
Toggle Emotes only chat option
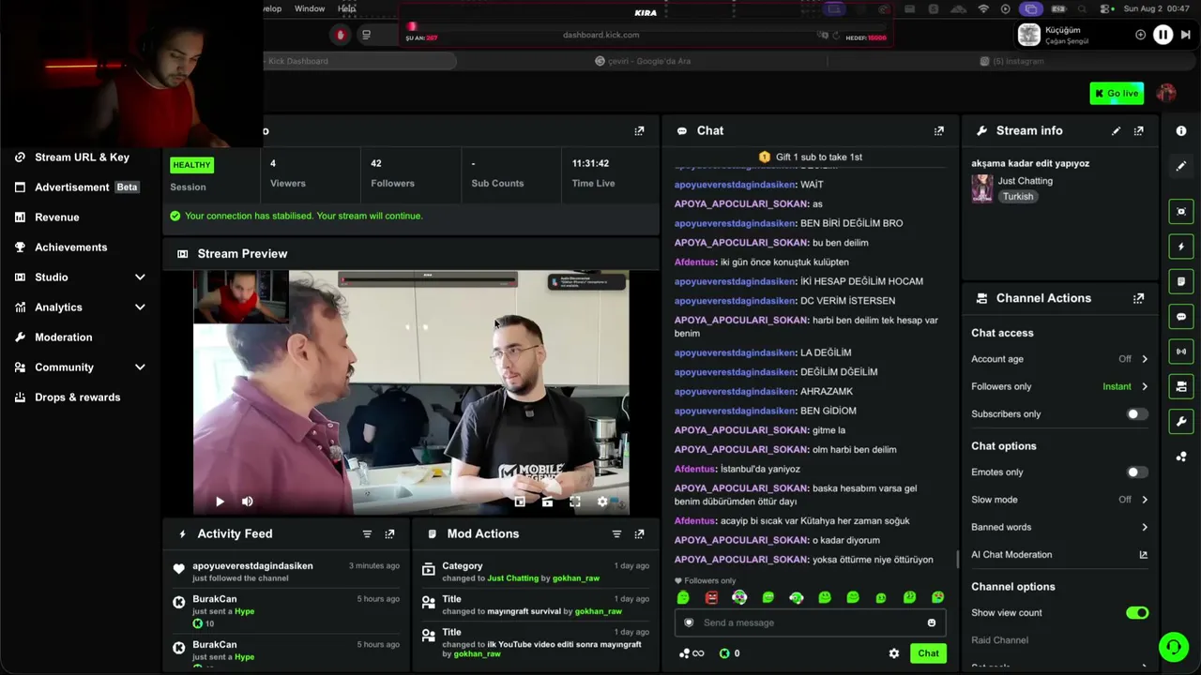(x=1136, y=472)
